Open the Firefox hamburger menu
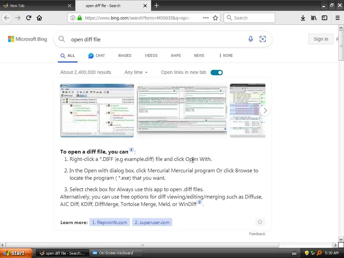The width and height of the screenshot is (344, 258). pyautogui.click(x=338, y=18)
